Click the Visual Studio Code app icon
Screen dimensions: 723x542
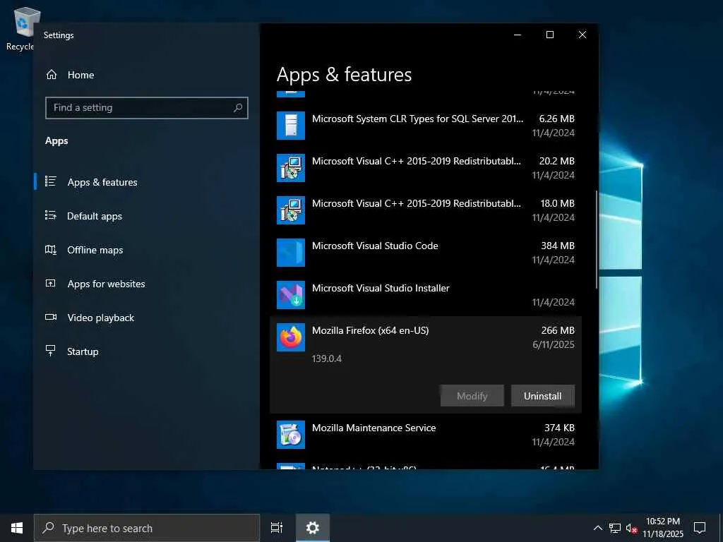click(290, 253)
